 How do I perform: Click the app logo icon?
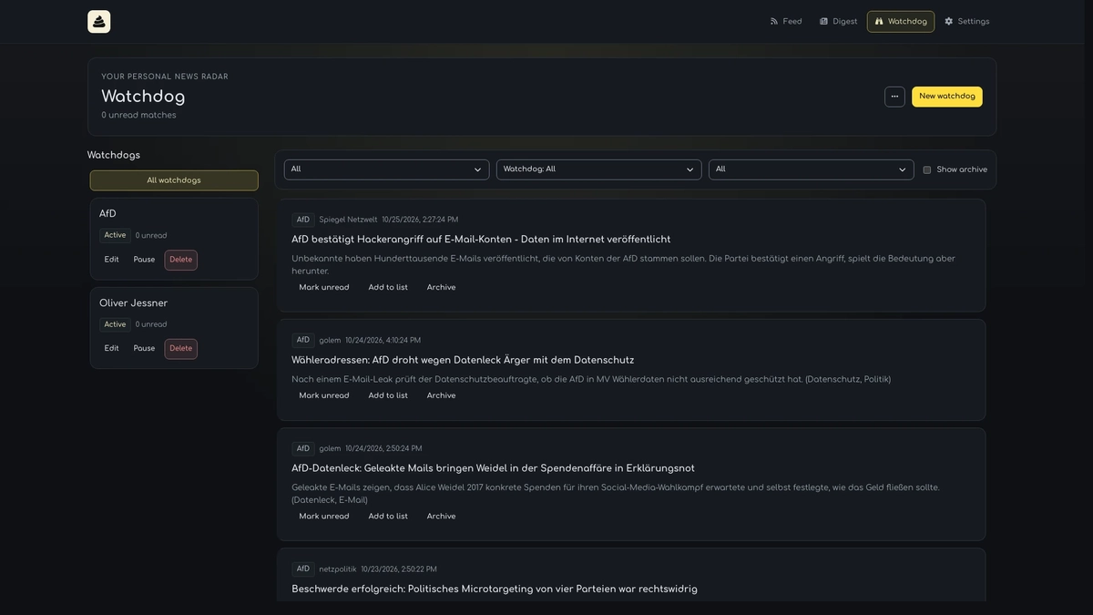click(x=99, y=22)
